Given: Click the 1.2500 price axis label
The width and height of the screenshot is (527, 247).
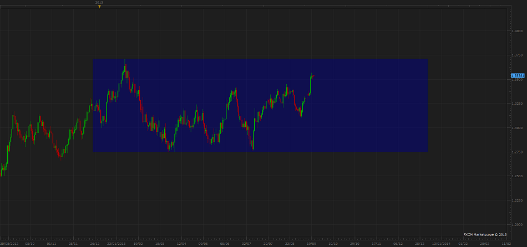Looking at the screenshot, I should 517,176.
